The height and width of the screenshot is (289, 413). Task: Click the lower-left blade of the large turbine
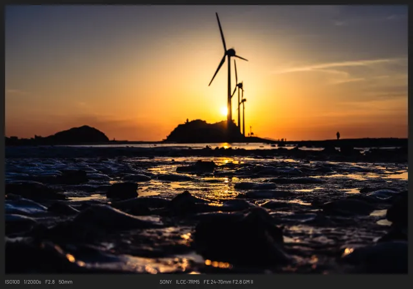tap(216, 72)
